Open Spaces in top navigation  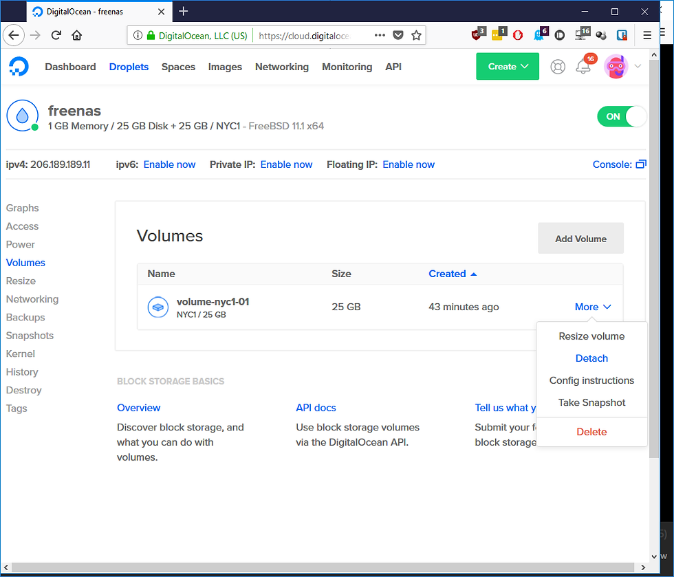click(178, 67)
